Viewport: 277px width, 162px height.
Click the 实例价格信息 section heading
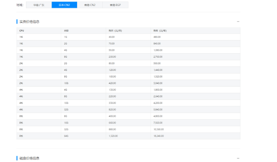point(30,22)
